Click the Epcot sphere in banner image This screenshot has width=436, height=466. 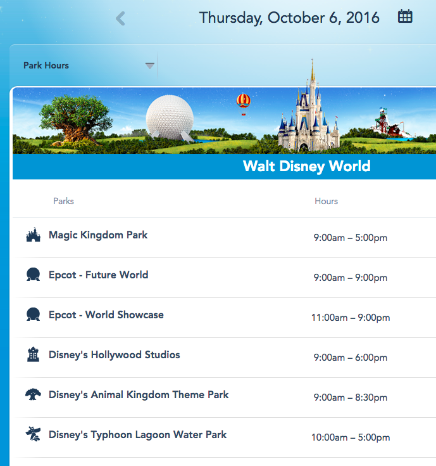170,116
